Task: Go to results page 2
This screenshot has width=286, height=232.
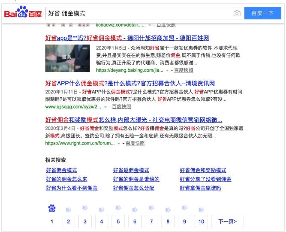Action: coord(68,221)
